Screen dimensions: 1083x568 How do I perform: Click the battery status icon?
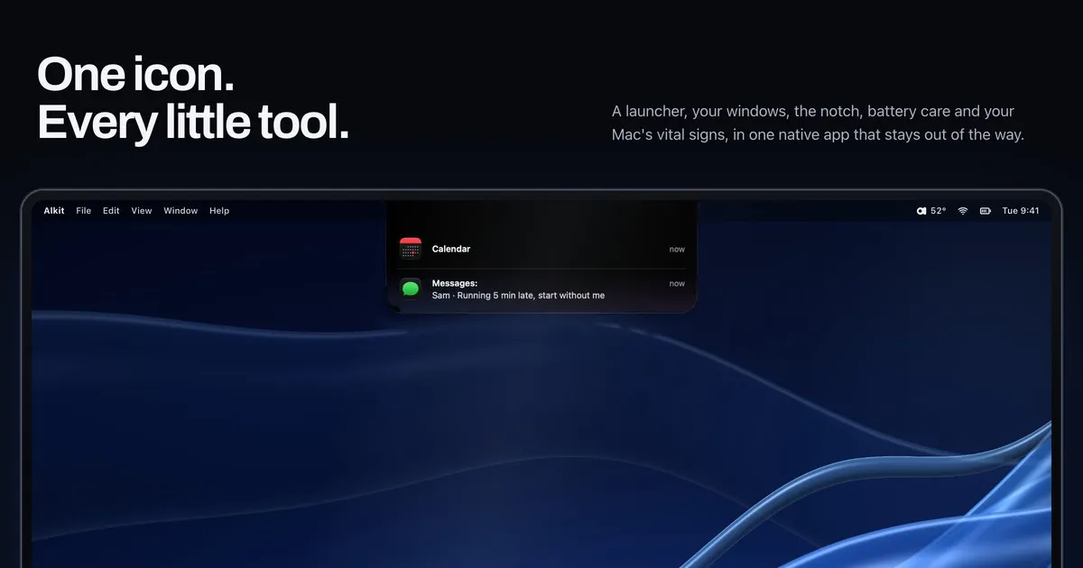tap(986, 211)
